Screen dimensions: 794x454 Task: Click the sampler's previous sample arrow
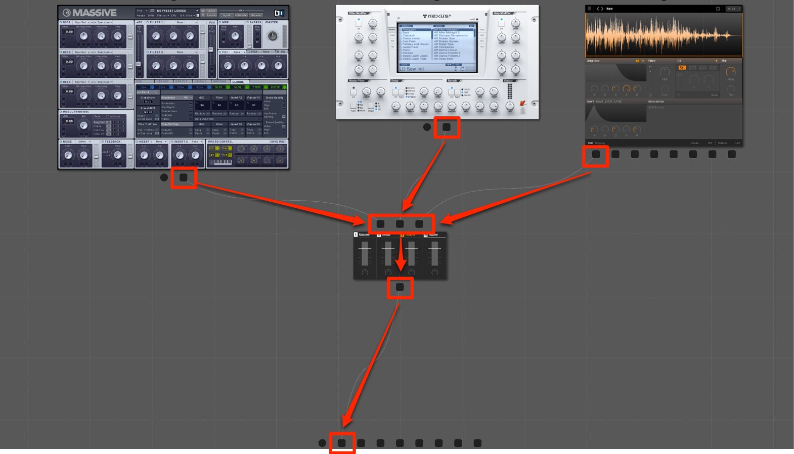pos(598,9)
